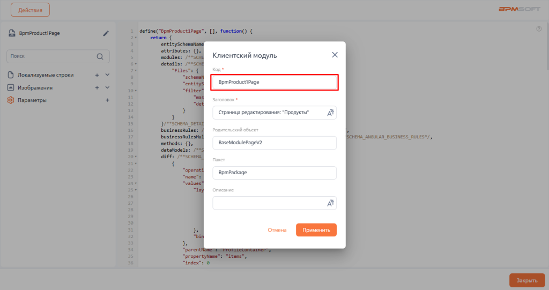The width and height of the screenshot is (549, 290).
Task: Add a new Изображения item
Action: (97, 87)
